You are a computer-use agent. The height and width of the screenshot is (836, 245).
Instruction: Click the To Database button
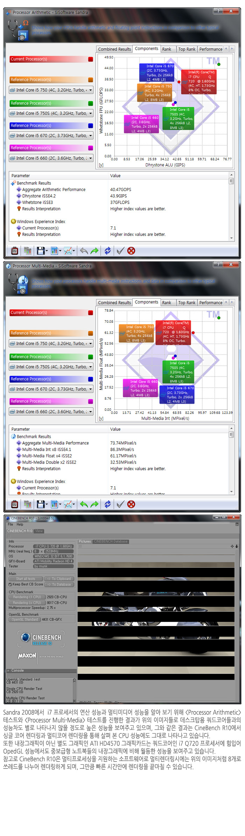[59, 584]
